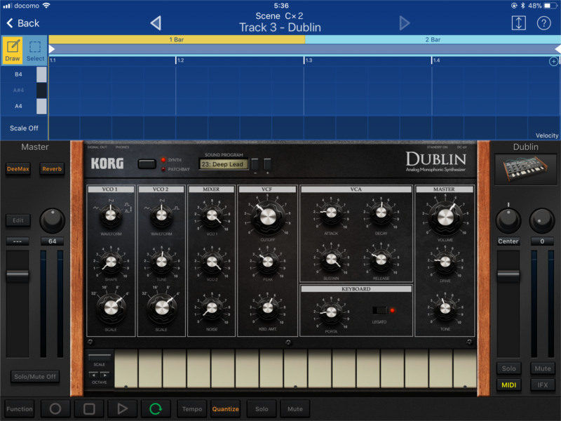This screenshot has height=421, width=561.
Task: Select next sound program with plus button
Action: click(x=267, y=164)
